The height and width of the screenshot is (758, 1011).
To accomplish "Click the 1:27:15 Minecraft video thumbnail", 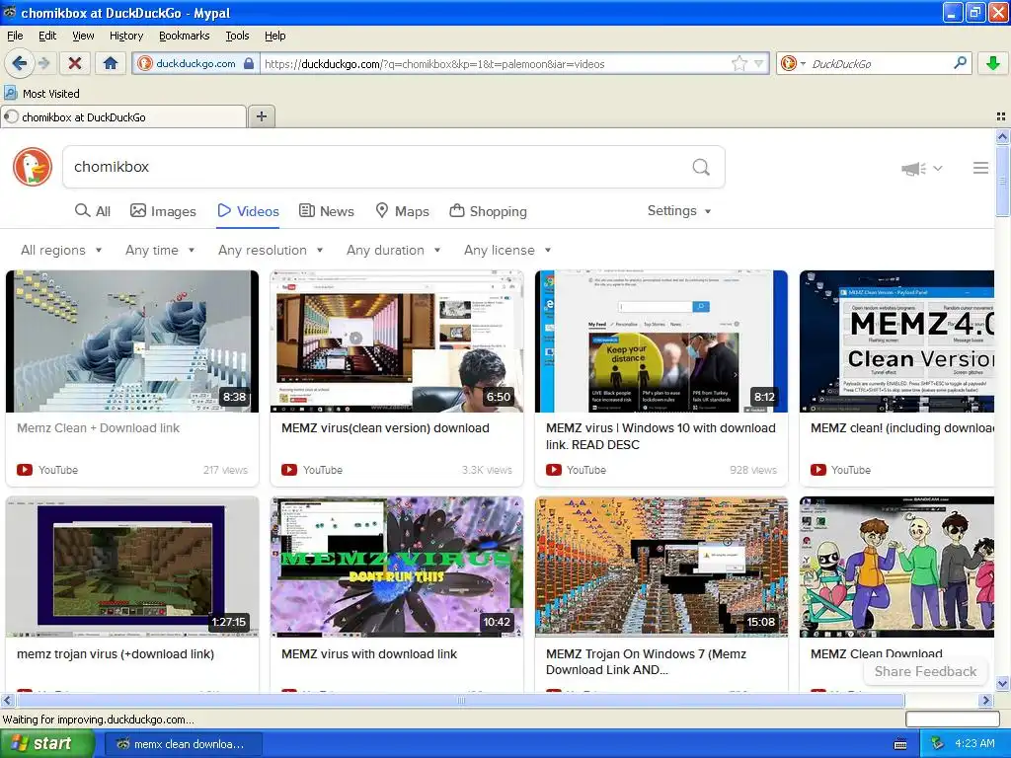I will 132,567.
